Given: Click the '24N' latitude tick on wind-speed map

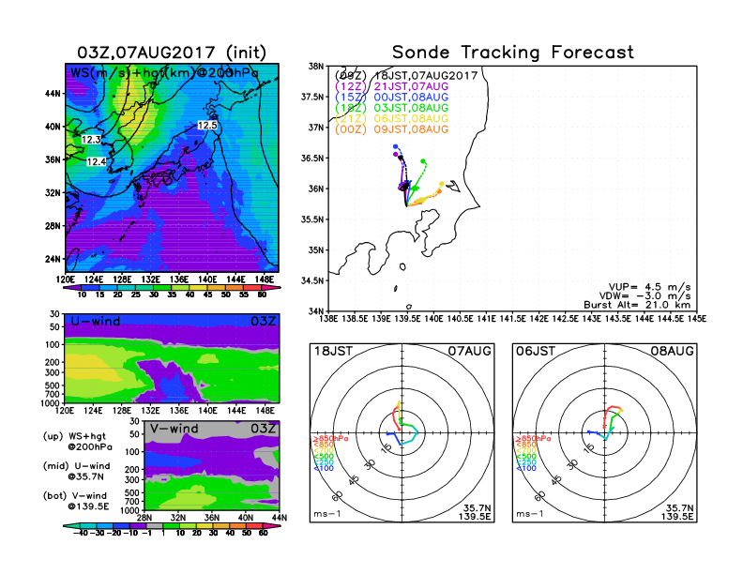Looking at the screenshot, I should point(53,259).
